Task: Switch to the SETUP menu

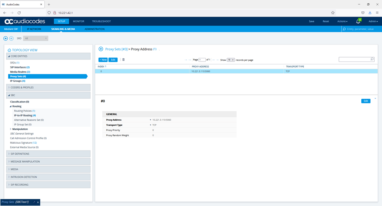Action: point(61,21)
